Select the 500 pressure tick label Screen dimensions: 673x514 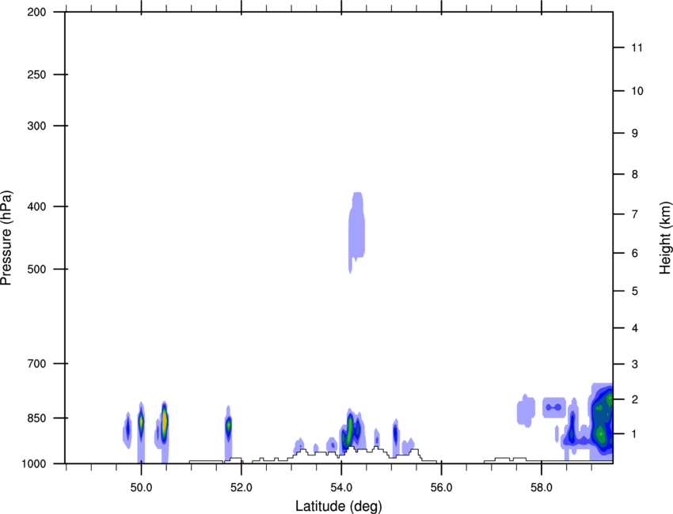36,269
